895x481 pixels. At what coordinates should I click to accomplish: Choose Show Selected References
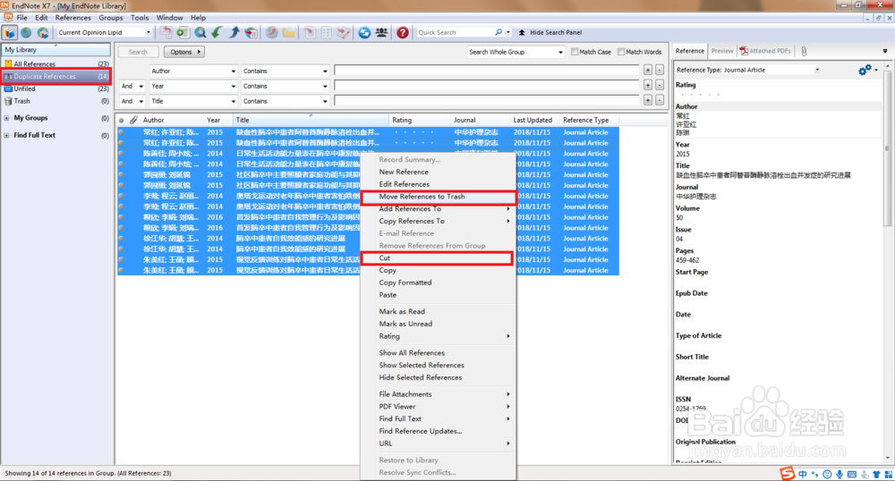422,366
